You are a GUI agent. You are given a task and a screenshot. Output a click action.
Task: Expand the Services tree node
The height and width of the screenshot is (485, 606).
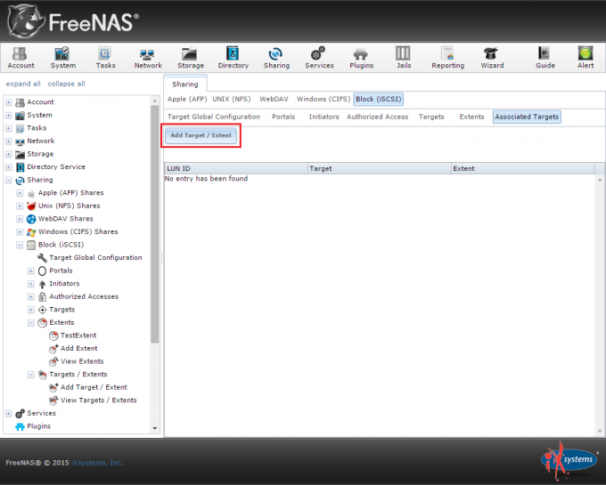click(x=9, y=414)
